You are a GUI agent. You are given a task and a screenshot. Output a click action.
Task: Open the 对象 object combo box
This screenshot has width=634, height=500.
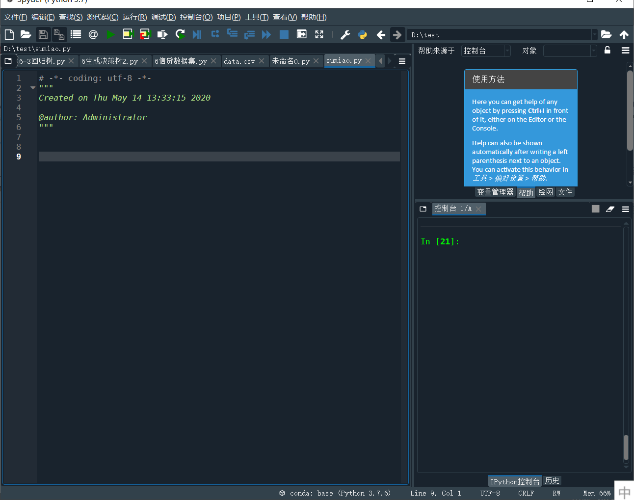click(570, 51)
